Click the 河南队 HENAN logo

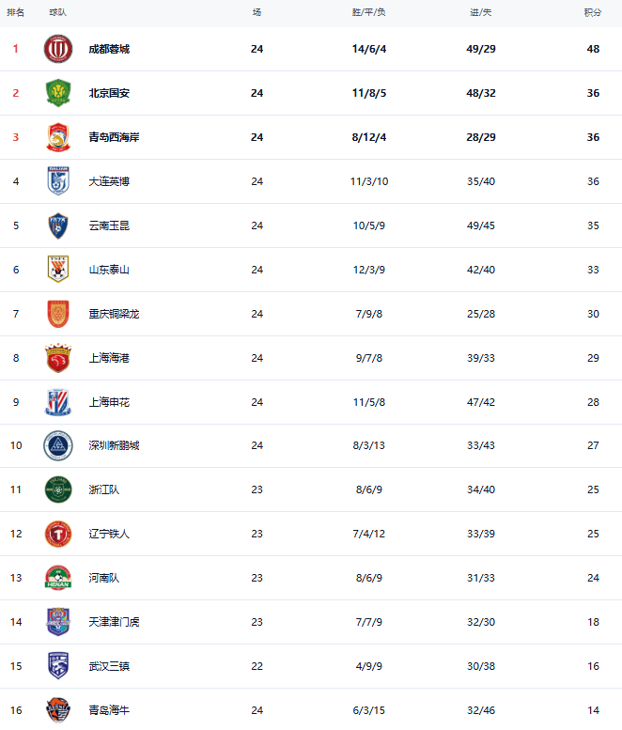(x=58, y=578)
